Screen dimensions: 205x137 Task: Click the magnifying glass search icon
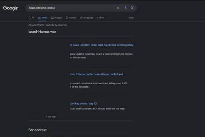coord(132,8)
